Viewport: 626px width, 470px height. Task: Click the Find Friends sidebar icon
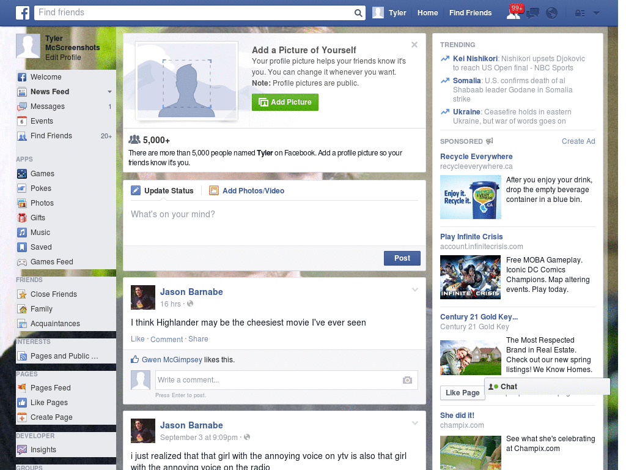click(x=22, y=136)
